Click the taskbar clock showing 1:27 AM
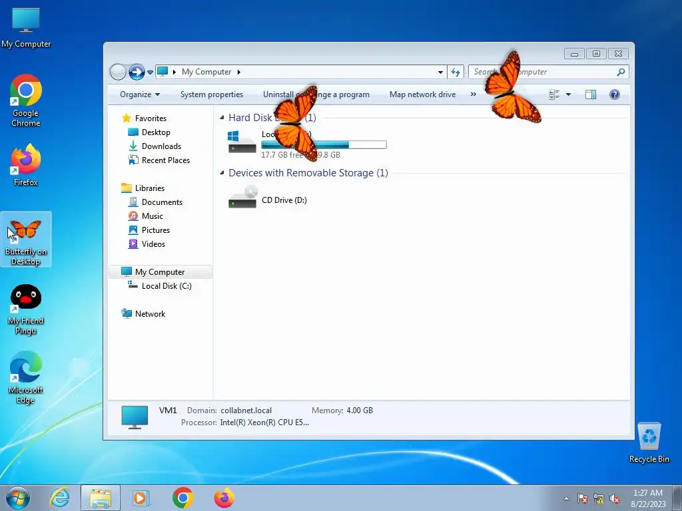Screen dimensions: 682x511 coord(648,498)
